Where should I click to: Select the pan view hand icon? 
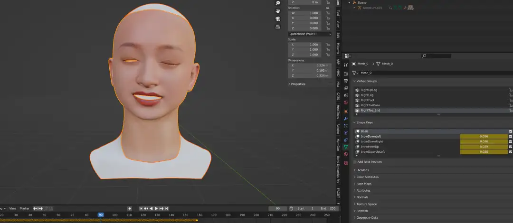coord(278,11)
